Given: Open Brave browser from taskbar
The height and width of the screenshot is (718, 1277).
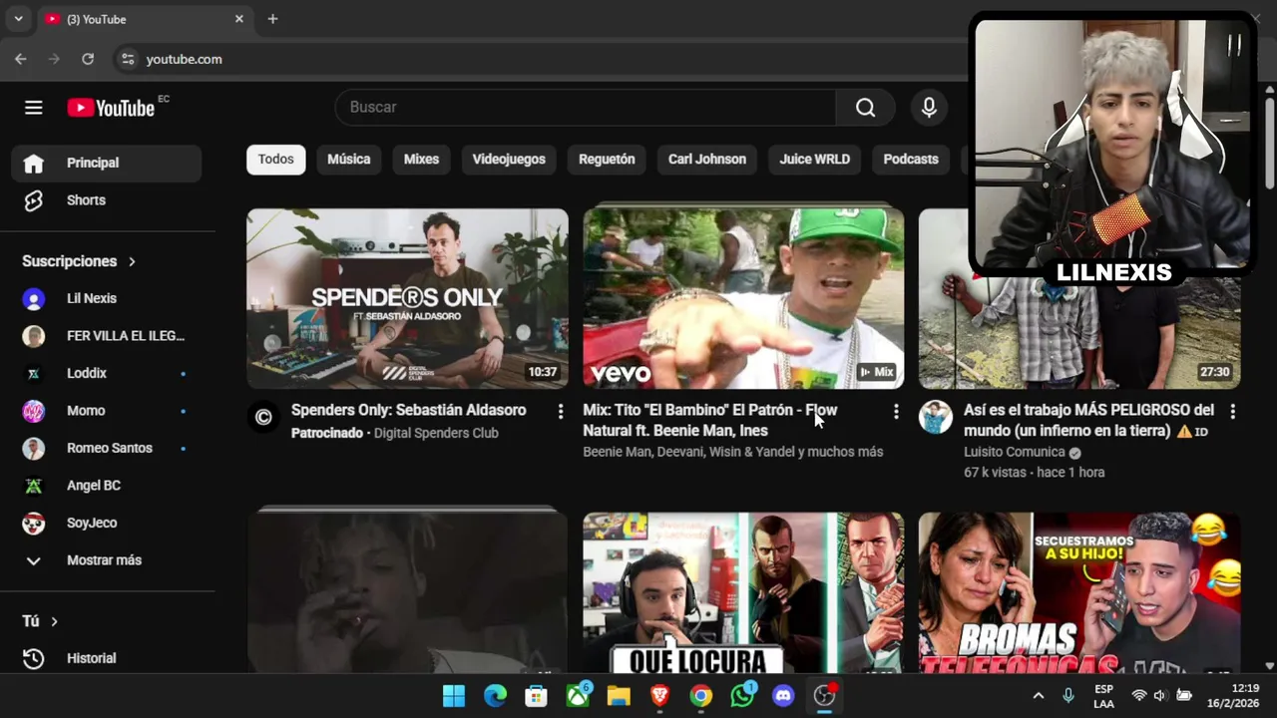Looking at the screenshot, I should click(x=659, y=696).
